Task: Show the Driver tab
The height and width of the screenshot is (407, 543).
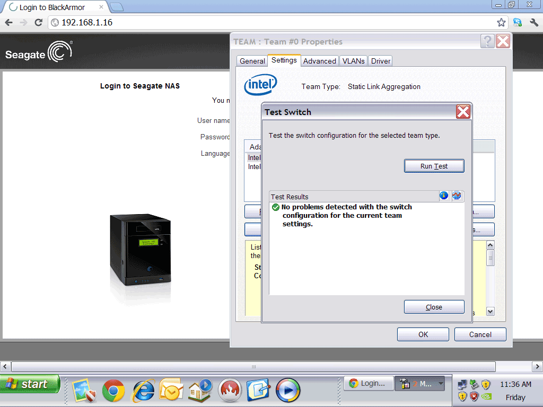Action: coord(380,61)
